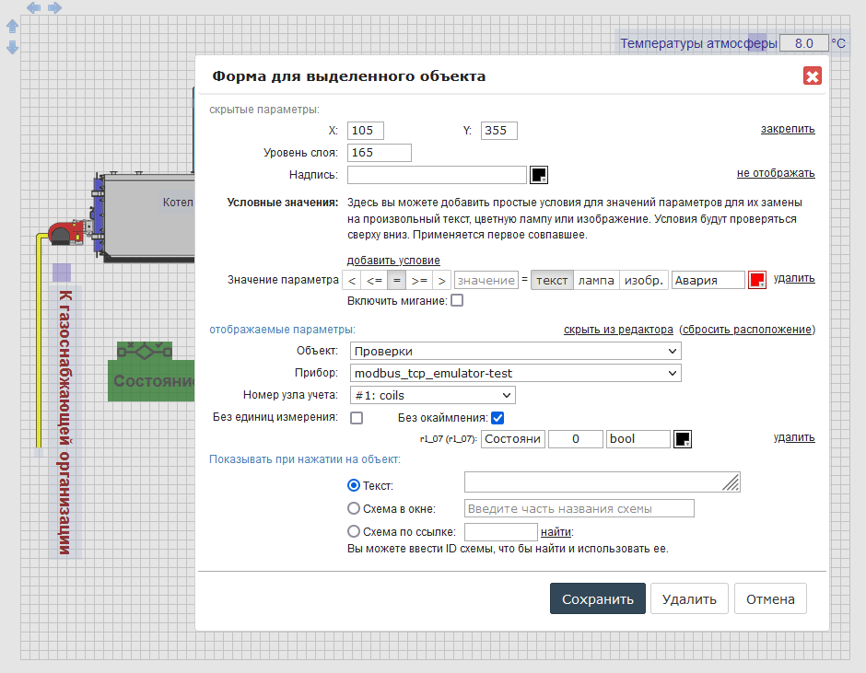Switch condition display type to изобр.
This screenshot has height=673, width=866.
pyautogui.click(x=642, y=280)
